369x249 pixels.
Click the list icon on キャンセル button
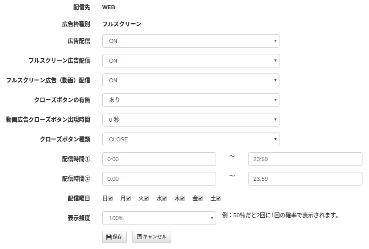point(139,237)
